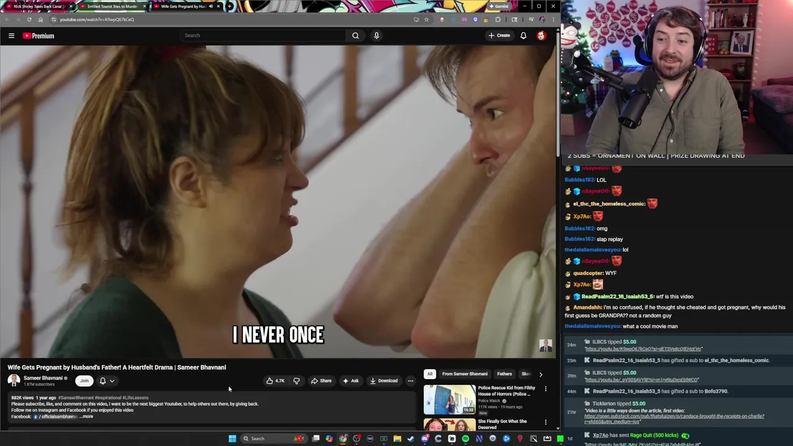Click the YouTube search magnifier button

[356, 35]
